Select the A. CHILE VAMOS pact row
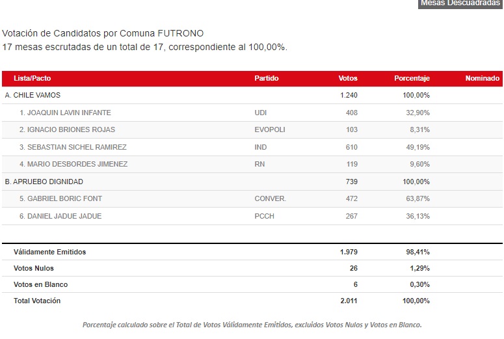 [x=252, y=95]
